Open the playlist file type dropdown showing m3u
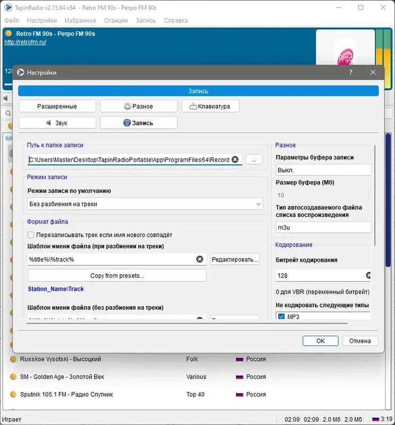The image size is (395, 425). (323, 227)
